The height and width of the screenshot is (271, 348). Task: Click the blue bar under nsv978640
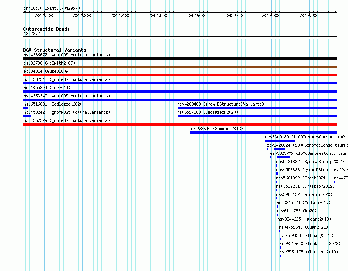point(263,133)
